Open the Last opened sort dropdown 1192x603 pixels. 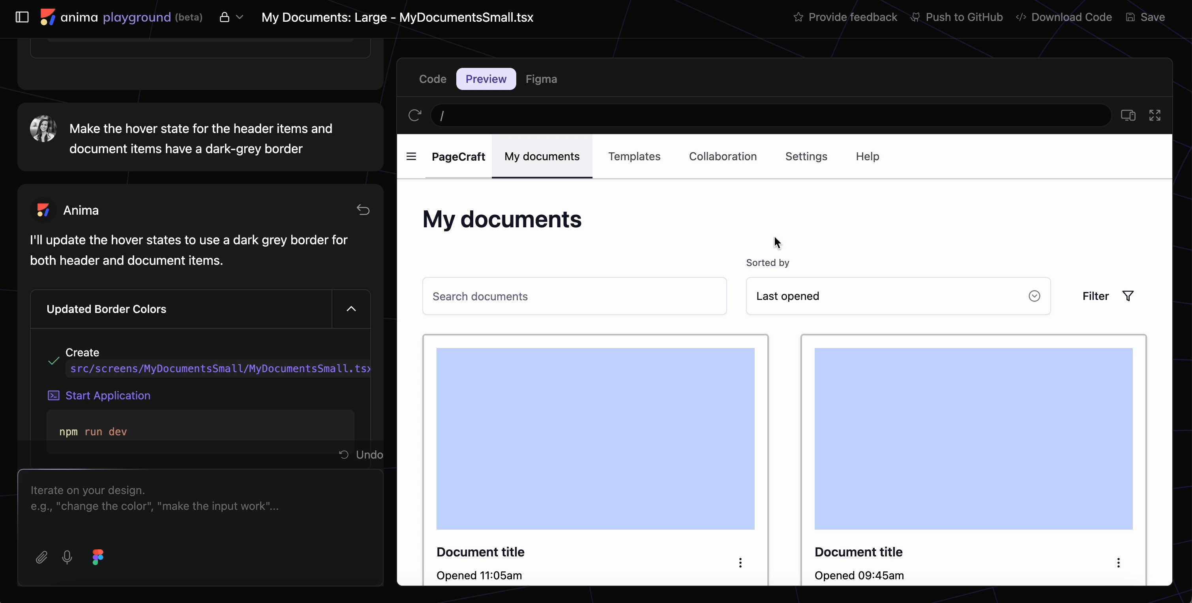[898, 296]
